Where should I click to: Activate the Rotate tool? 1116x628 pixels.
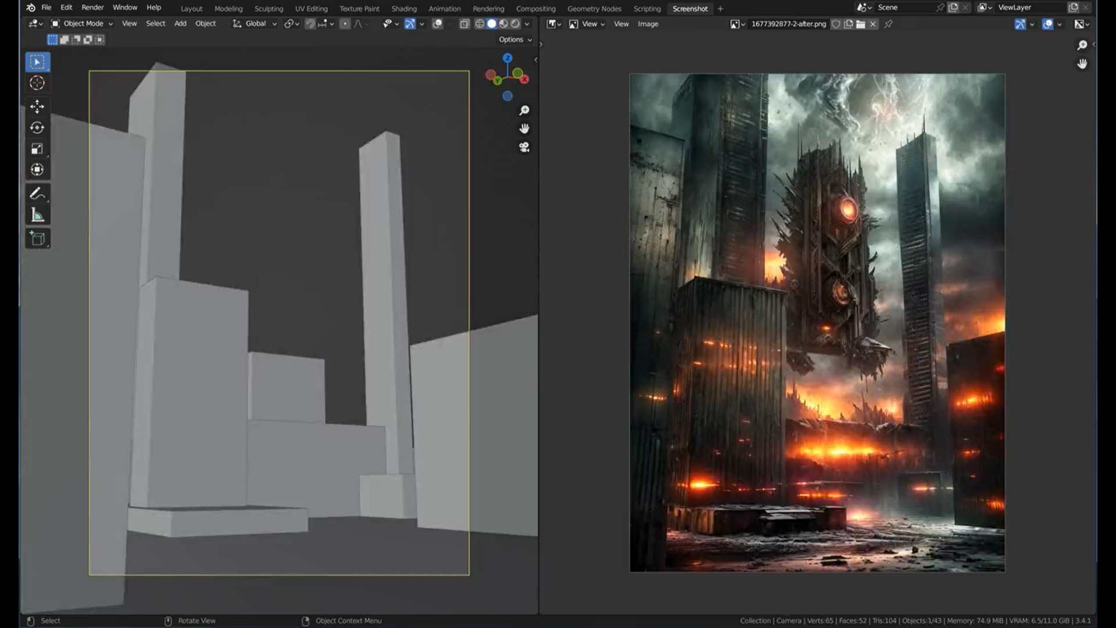37,128
